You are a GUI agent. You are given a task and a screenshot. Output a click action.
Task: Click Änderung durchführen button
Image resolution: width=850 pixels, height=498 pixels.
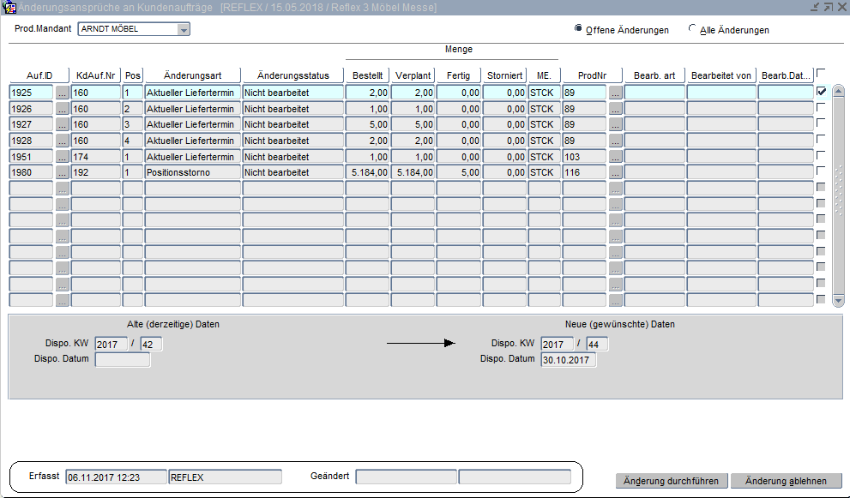click(x=672, y=481)
